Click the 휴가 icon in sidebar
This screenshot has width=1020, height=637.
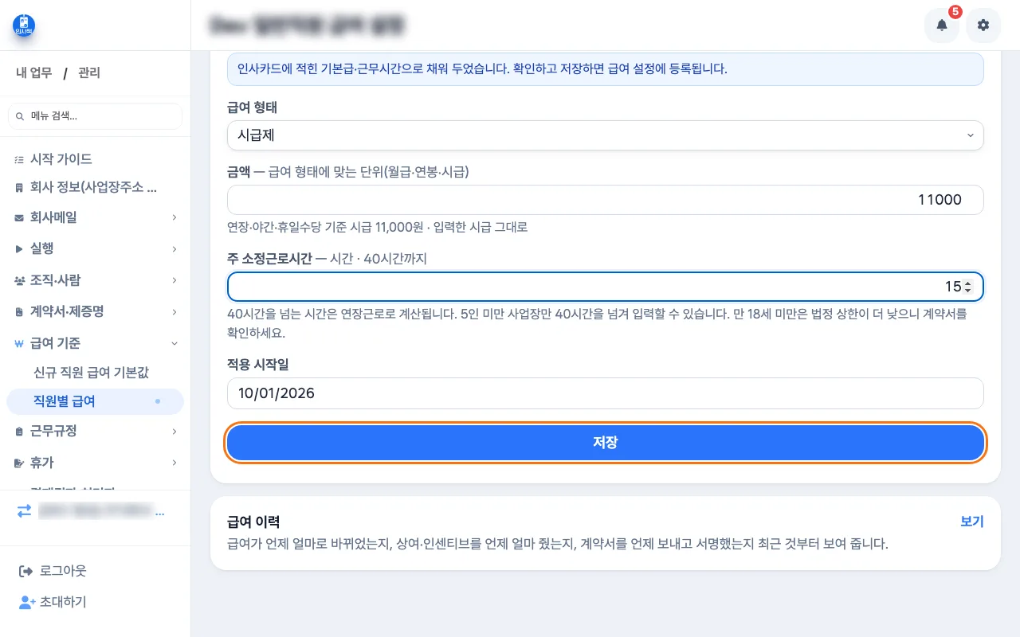click(19, 463)
